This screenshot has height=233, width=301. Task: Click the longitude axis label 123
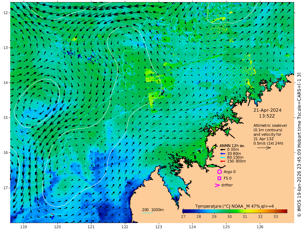(x=159, y=227)
